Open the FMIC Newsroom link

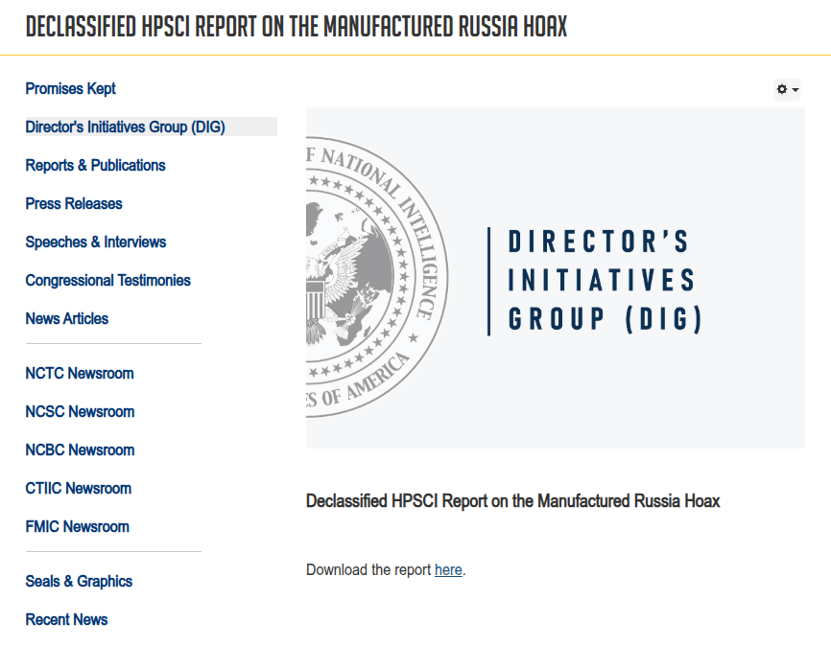tap(78, 527)
